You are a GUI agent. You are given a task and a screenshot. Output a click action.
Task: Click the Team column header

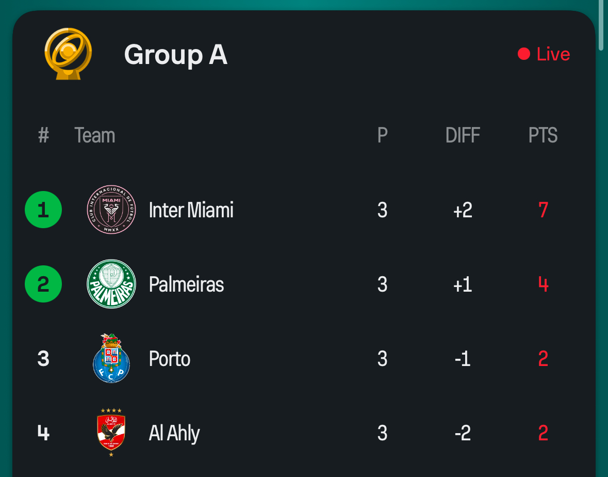pos(94,135)
